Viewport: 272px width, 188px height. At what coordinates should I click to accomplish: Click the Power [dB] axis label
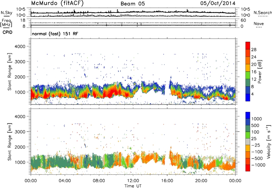pyautogui.click(x=259, y=72)
